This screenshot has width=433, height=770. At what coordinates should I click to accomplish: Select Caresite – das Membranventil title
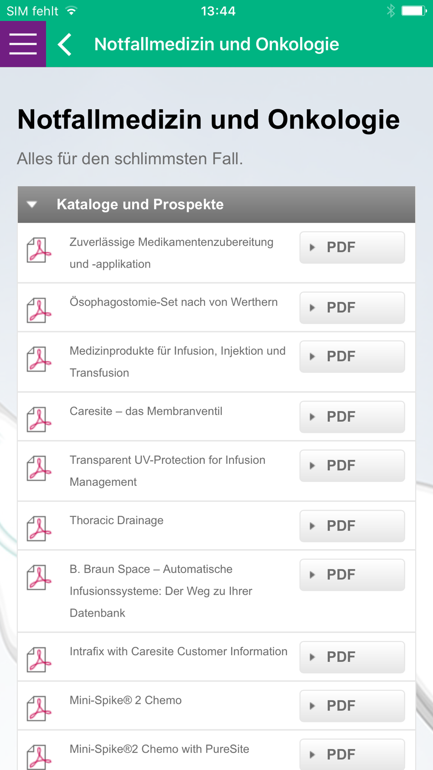pos(146,411)
